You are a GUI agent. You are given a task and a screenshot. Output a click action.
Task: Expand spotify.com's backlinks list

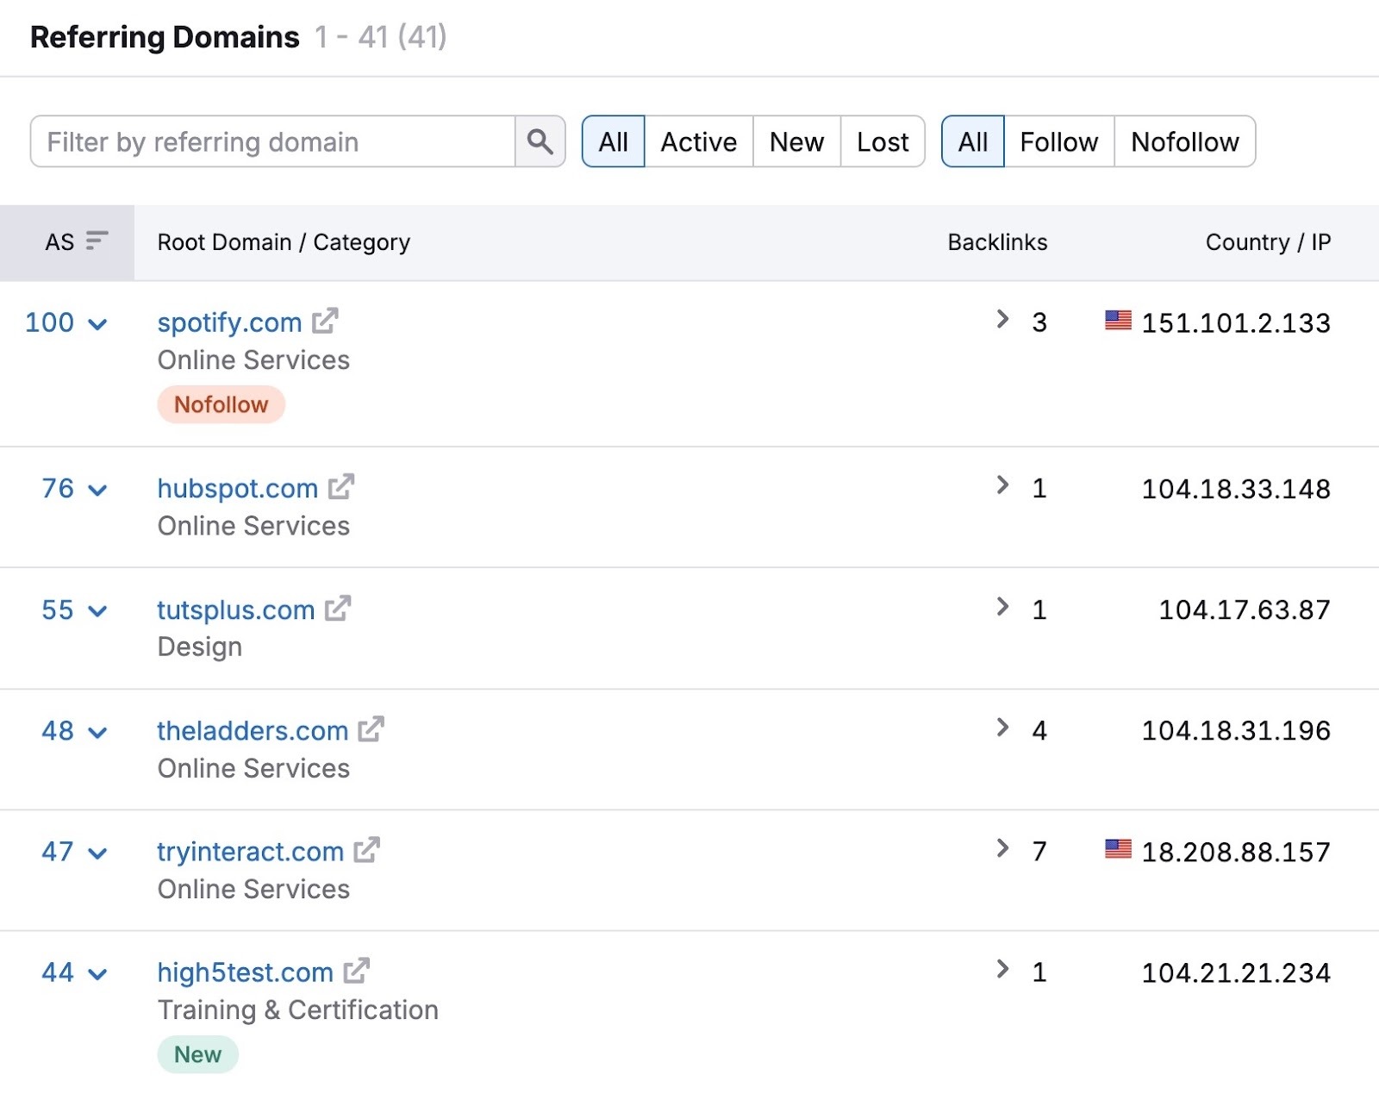click(1002, 319)
